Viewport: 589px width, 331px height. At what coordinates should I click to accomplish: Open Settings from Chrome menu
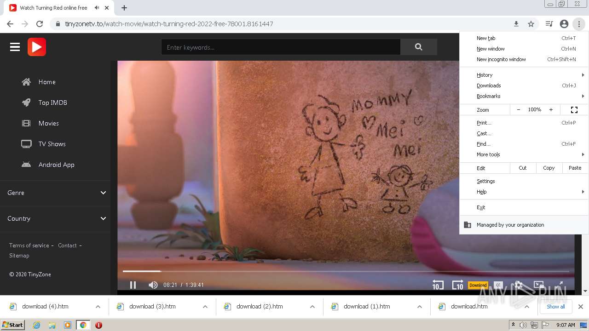click(524, 181)
